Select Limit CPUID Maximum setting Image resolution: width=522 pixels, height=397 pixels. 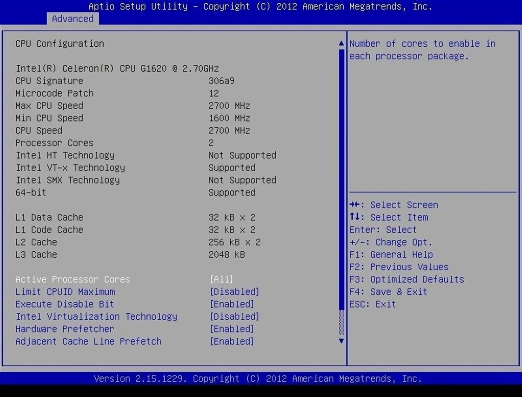65,292
